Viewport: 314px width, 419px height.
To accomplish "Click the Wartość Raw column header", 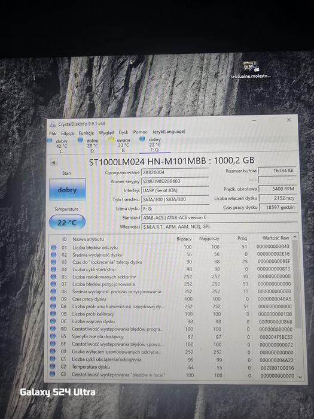I will tap(276, 238).
